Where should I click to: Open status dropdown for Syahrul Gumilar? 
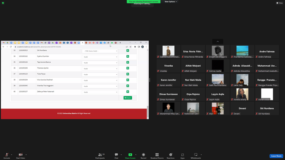[100, 57]
